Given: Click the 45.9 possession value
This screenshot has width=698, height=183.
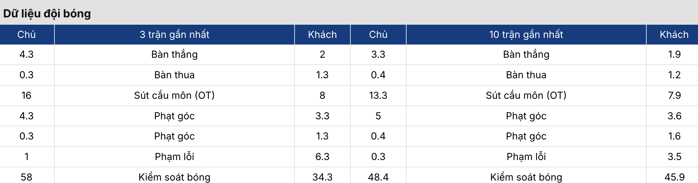Looking at the screenshot, I should tap(674, 177).
